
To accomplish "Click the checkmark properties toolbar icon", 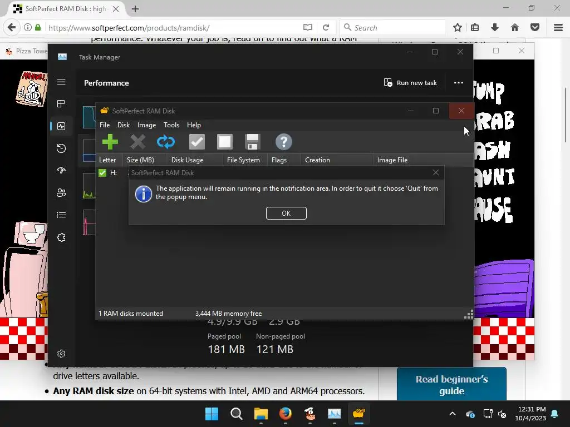I will tap(197, 142).
